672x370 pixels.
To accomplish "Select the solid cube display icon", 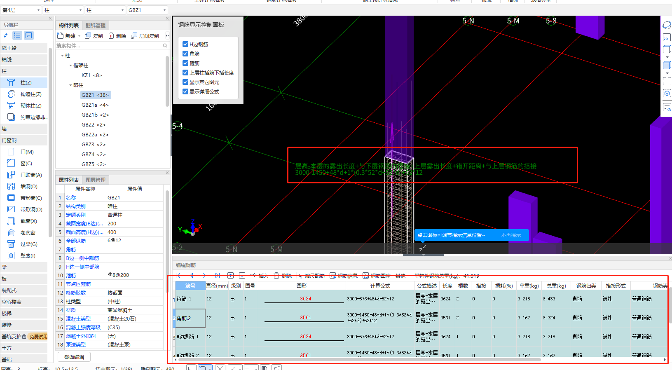I will coord(667,65).
